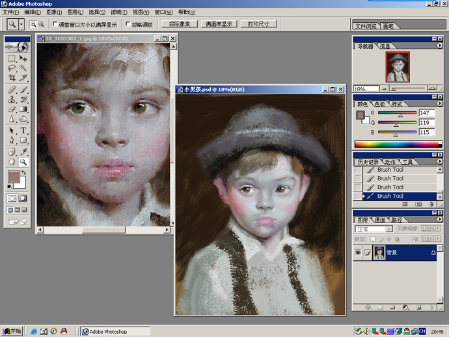Toggle lock position checkbox in Layers
This screenshot has height=337, width=449.
point(389,239)
